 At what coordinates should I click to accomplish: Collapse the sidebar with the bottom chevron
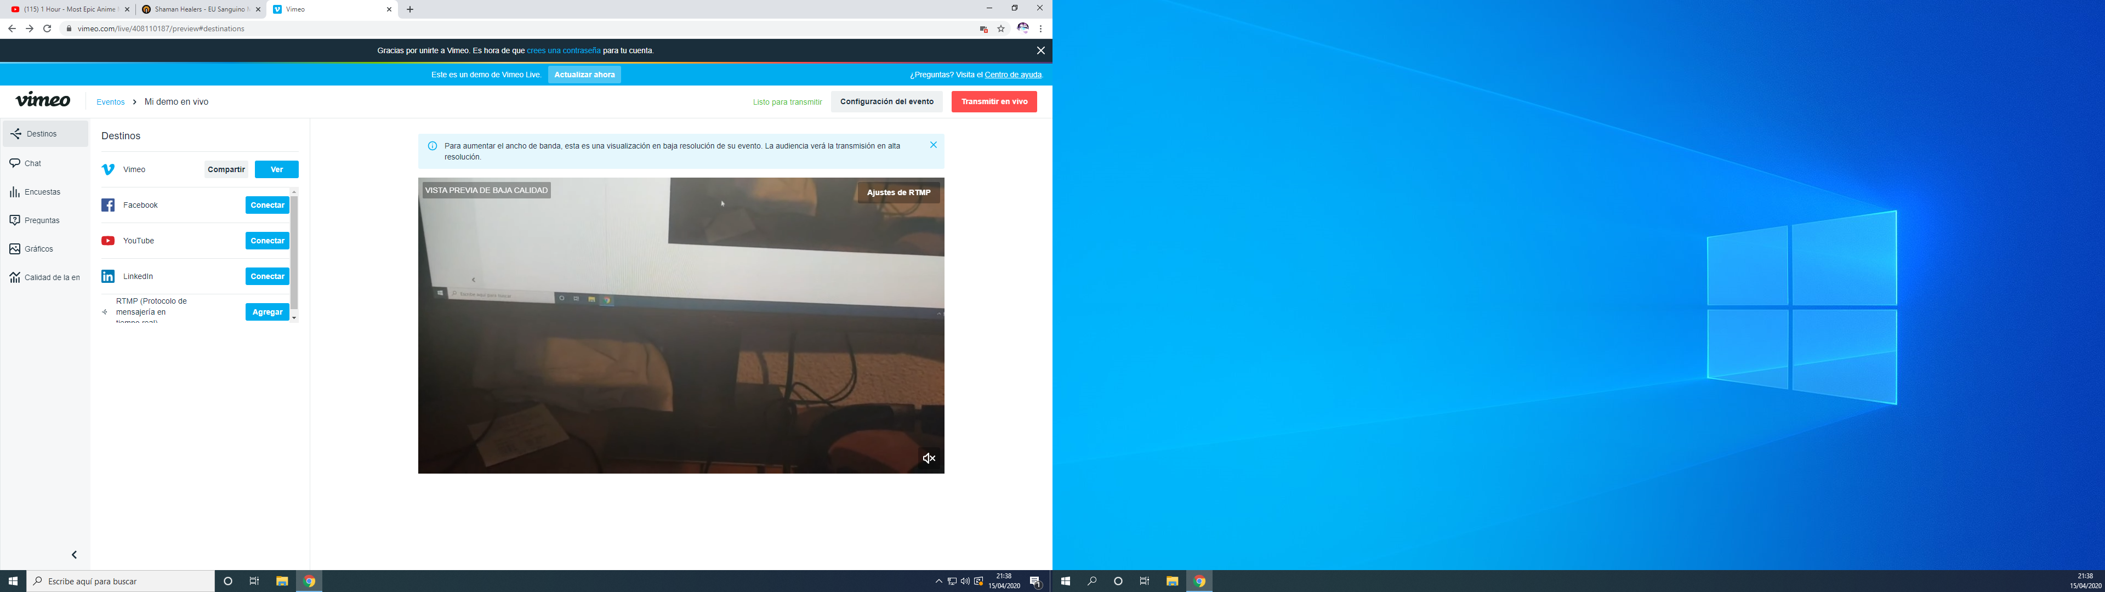click(73, 554)
